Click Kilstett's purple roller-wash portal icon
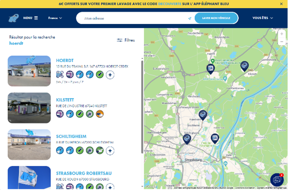Viewport: 288px width, 190px height. [x=60, y=114]
